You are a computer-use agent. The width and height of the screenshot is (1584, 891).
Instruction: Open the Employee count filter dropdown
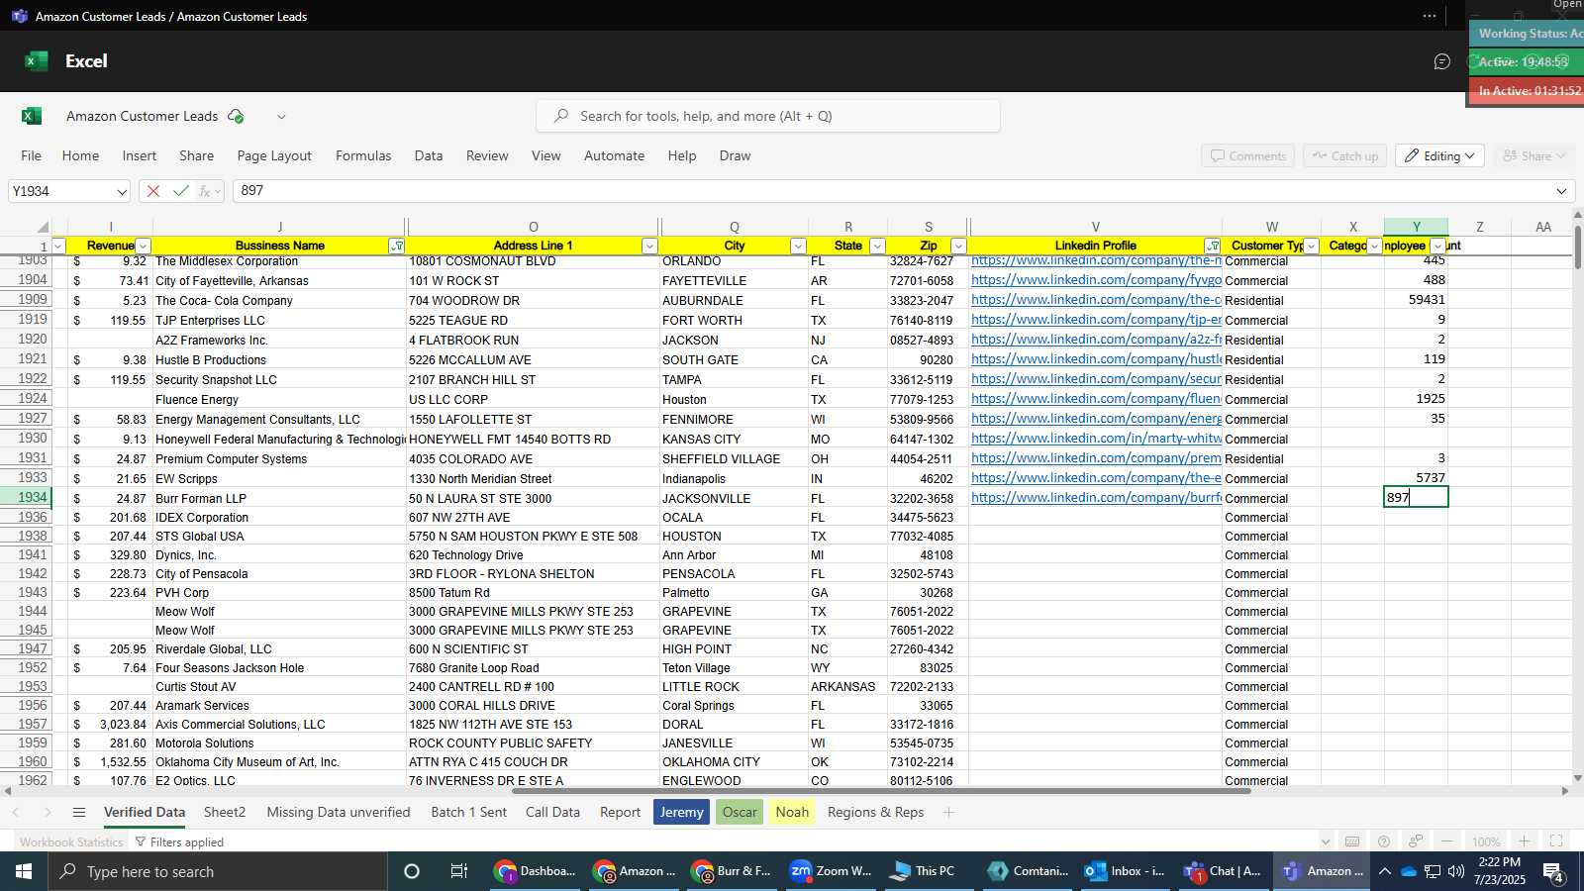(x=1437, y=247)
